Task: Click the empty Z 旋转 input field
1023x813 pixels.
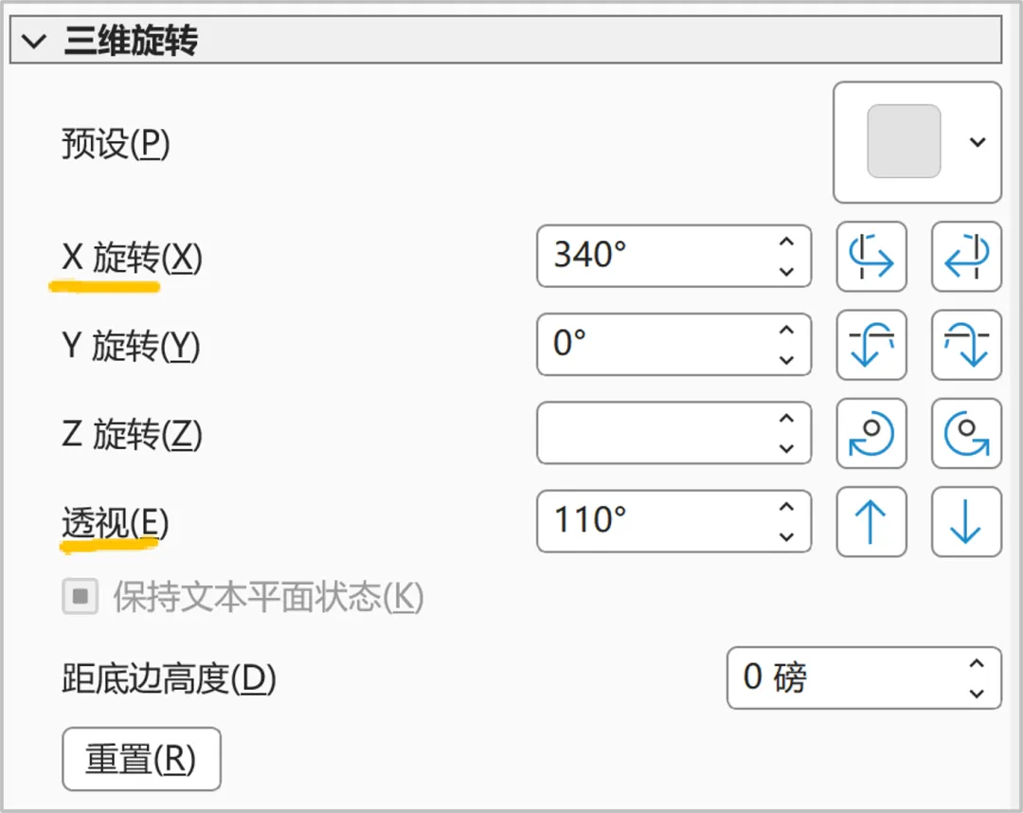Action: tap(674, 433)
